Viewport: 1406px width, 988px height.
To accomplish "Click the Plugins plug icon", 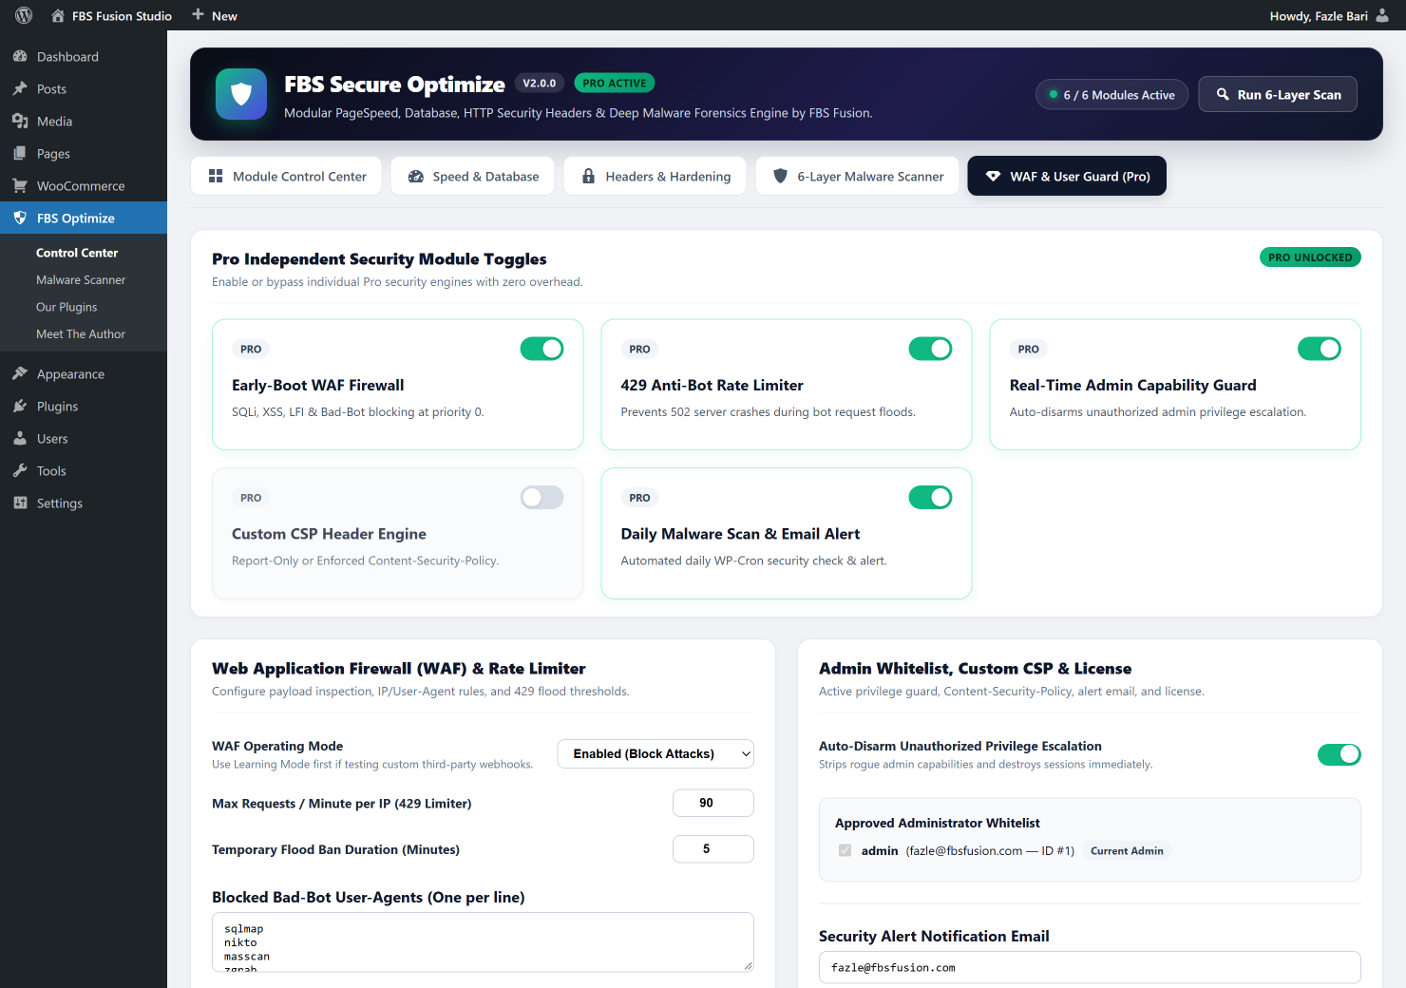I will coord(20,406).
